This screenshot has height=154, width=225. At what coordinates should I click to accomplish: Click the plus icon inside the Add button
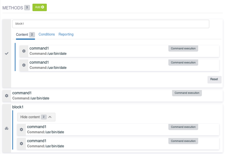tap(43, 7)
